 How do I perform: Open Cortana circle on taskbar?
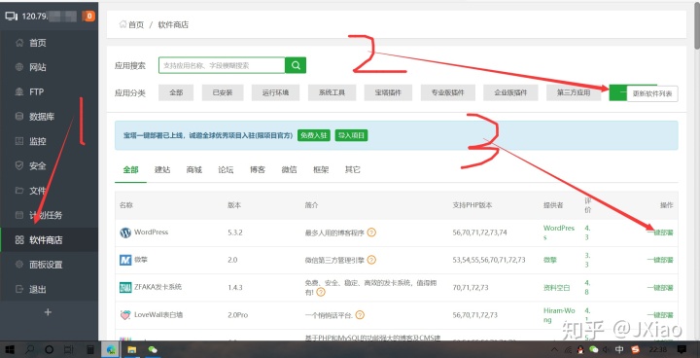point(50,349)
